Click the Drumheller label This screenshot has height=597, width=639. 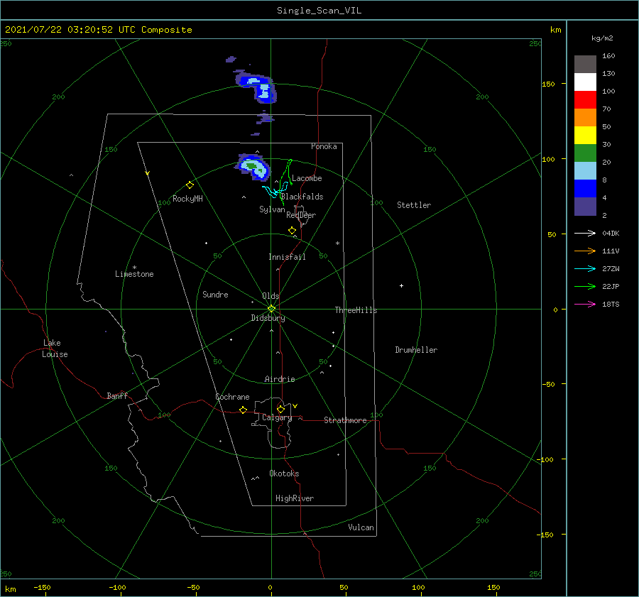point(416,350)
